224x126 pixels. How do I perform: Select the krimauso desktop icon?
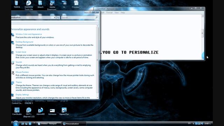52,111
